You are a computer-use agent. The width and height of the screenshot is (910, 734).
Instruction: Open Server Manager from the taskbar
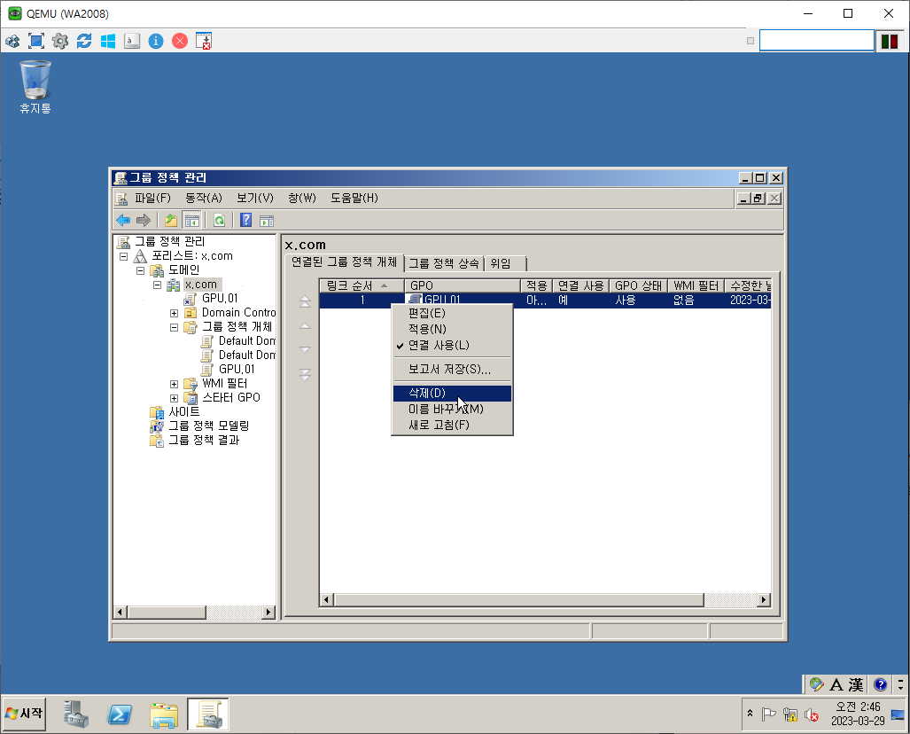[x=75, y=714]
